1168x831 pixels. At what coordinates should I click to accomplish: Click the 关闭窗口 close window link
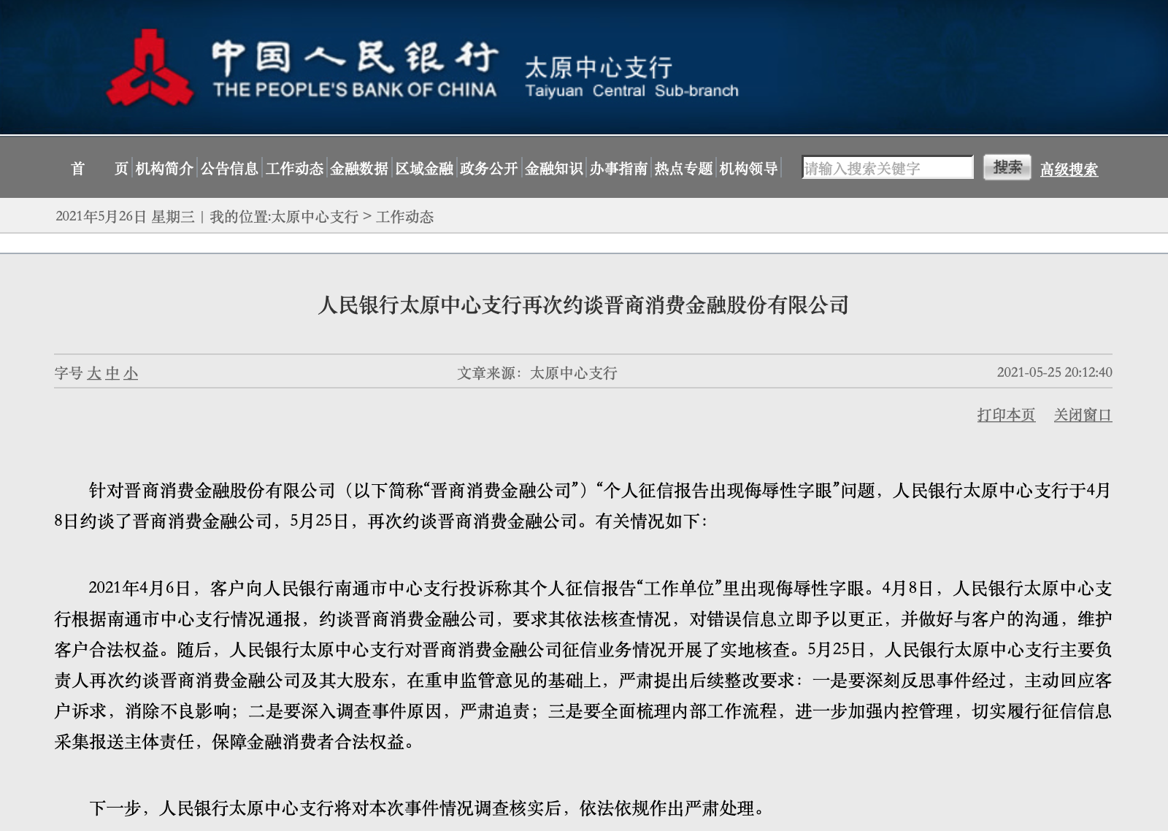point(1083,415)
